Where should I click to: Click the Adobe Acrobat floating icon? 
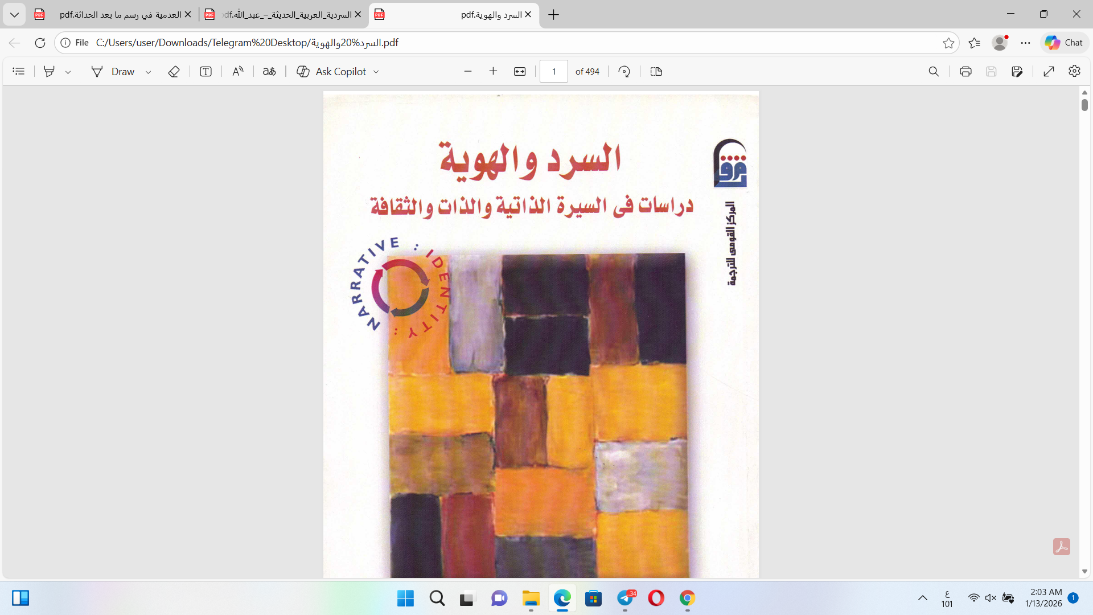1062,547
